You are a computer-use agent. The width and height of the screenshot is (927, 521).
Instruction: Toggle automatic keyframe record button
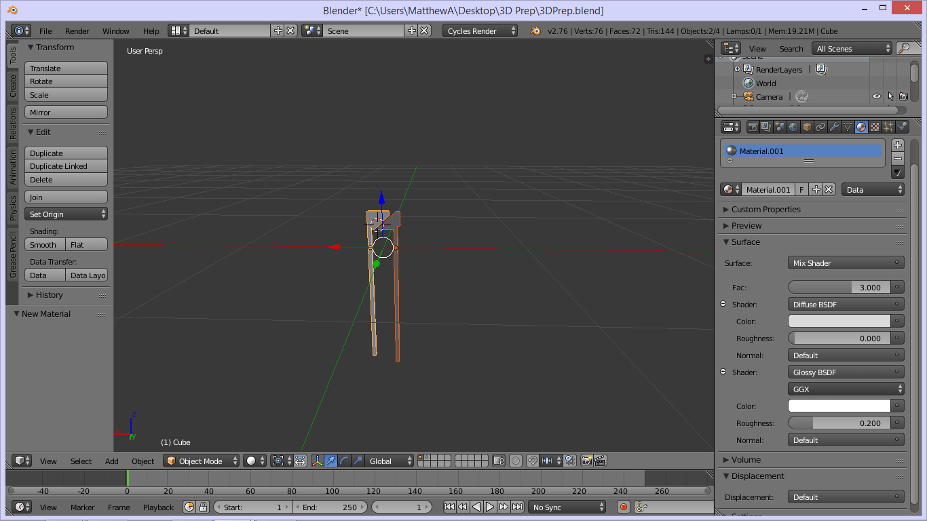click(624, 507)
